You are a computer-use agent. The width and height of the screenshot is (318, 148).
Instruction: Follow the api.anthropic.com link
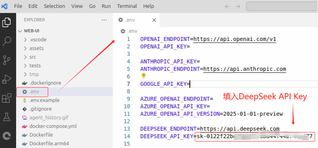click(244, 69)
